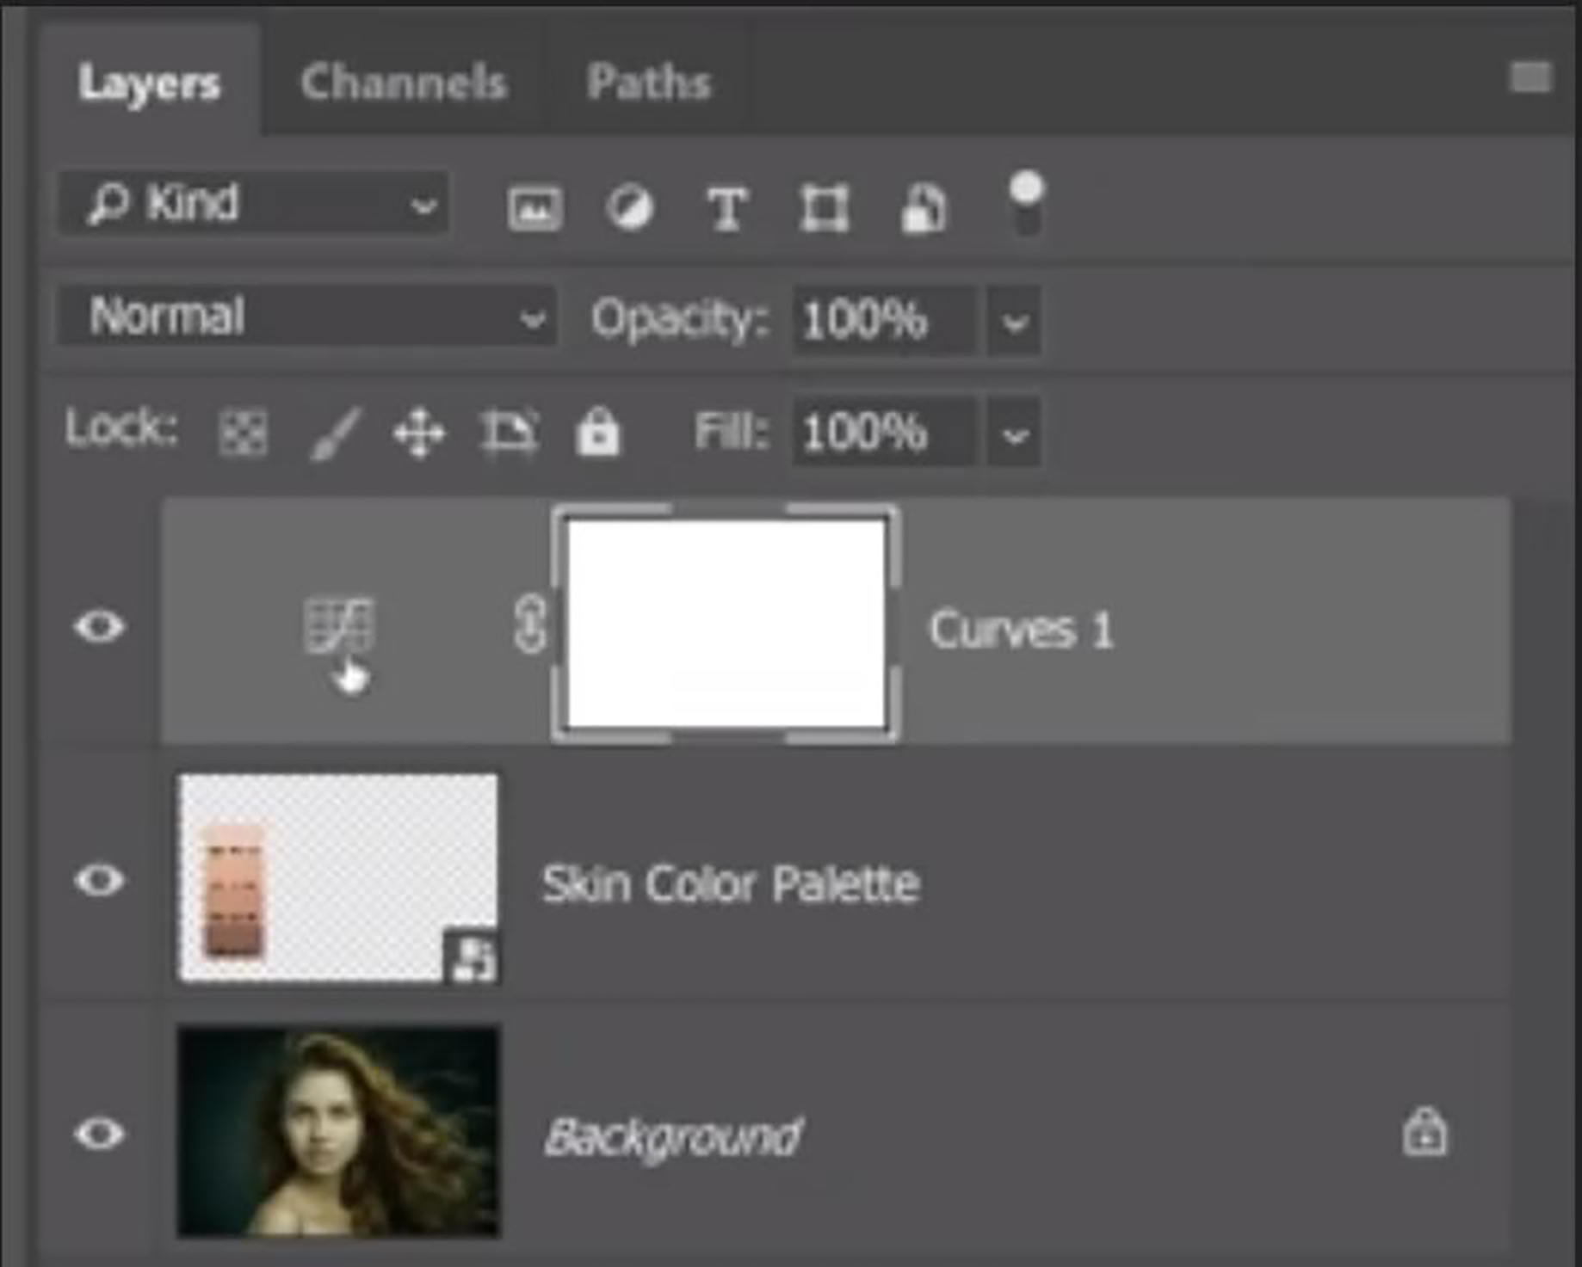Select the Layers tab
Viewport: 1582px width, 1267px height.
[x=149, y=83]
